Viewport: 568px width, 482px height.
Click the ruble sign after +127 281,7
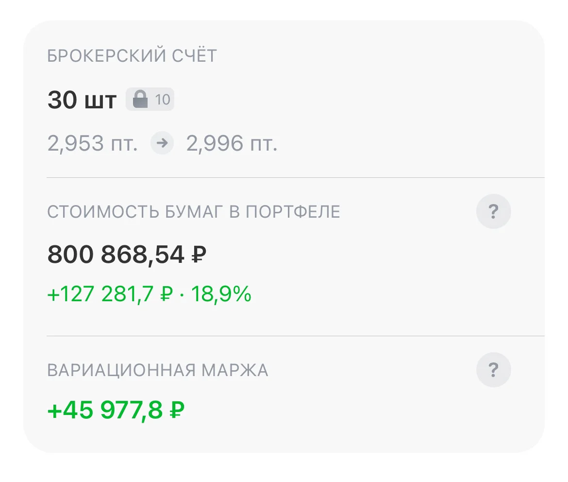pyautogui.click(x=167, y=293)
